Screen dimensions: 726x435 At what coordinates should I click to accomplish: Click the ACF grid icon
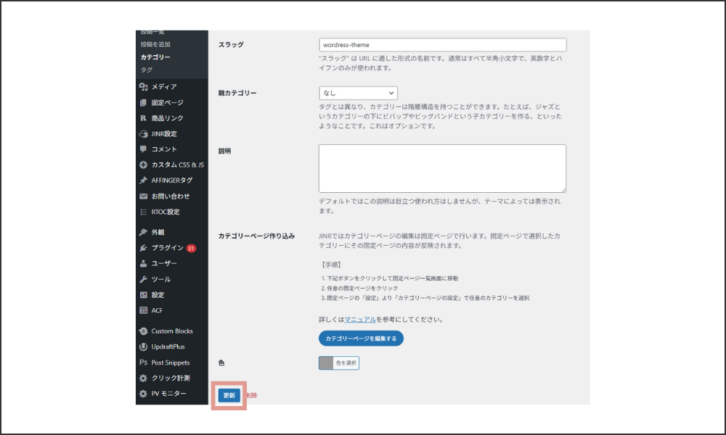pyautogui.click(x=143, y=310)
